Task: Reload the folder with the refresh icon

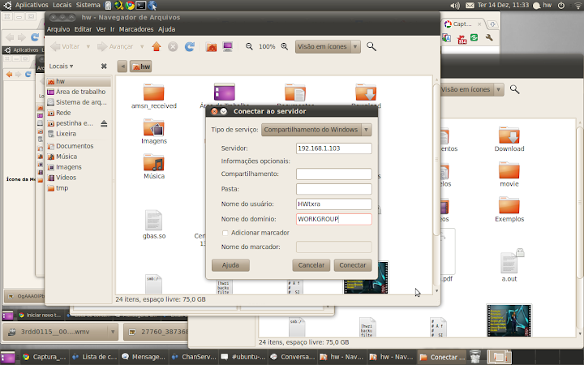Action: point(190,46)
